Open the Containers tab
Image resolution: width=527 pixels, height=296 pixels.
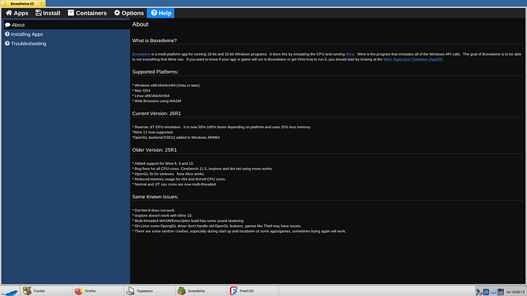[x=87, y=13]
